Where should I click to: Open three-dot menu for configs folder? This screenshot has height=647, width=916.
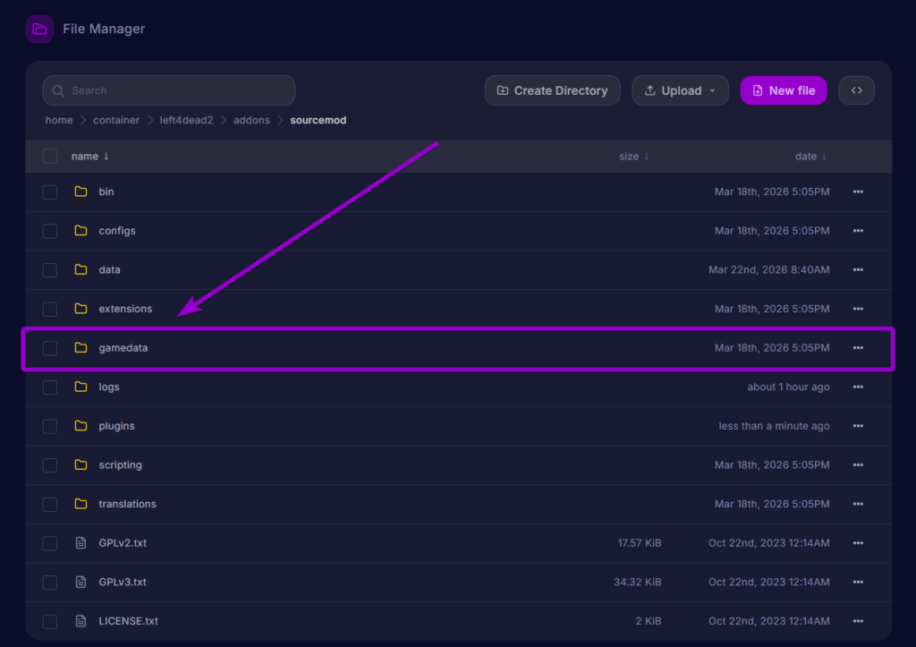pos(858,231)
